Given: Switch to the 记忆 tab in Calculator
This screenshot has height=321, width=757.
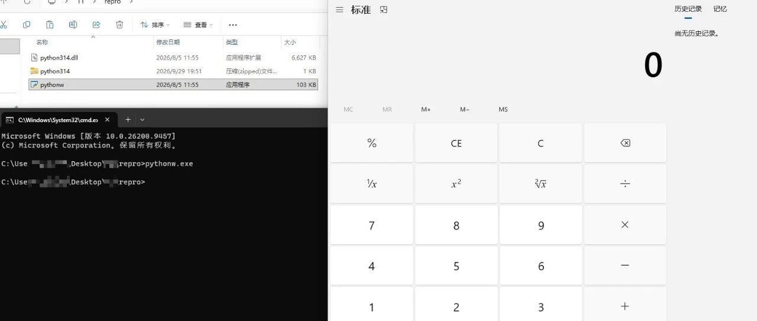Looking at the screenshot, I should 720,9.
